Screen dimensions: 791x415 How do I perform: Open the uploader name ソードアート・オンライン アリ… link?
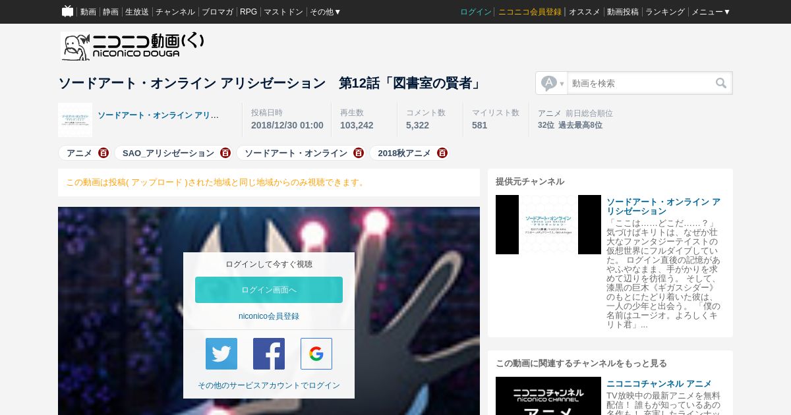coord(158,115)
